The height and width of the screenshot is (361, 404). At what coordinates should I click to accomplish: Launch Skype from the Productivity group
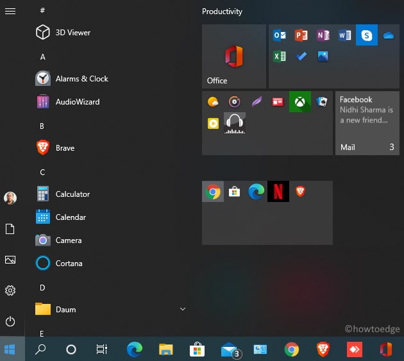click(x=366, y=35)
